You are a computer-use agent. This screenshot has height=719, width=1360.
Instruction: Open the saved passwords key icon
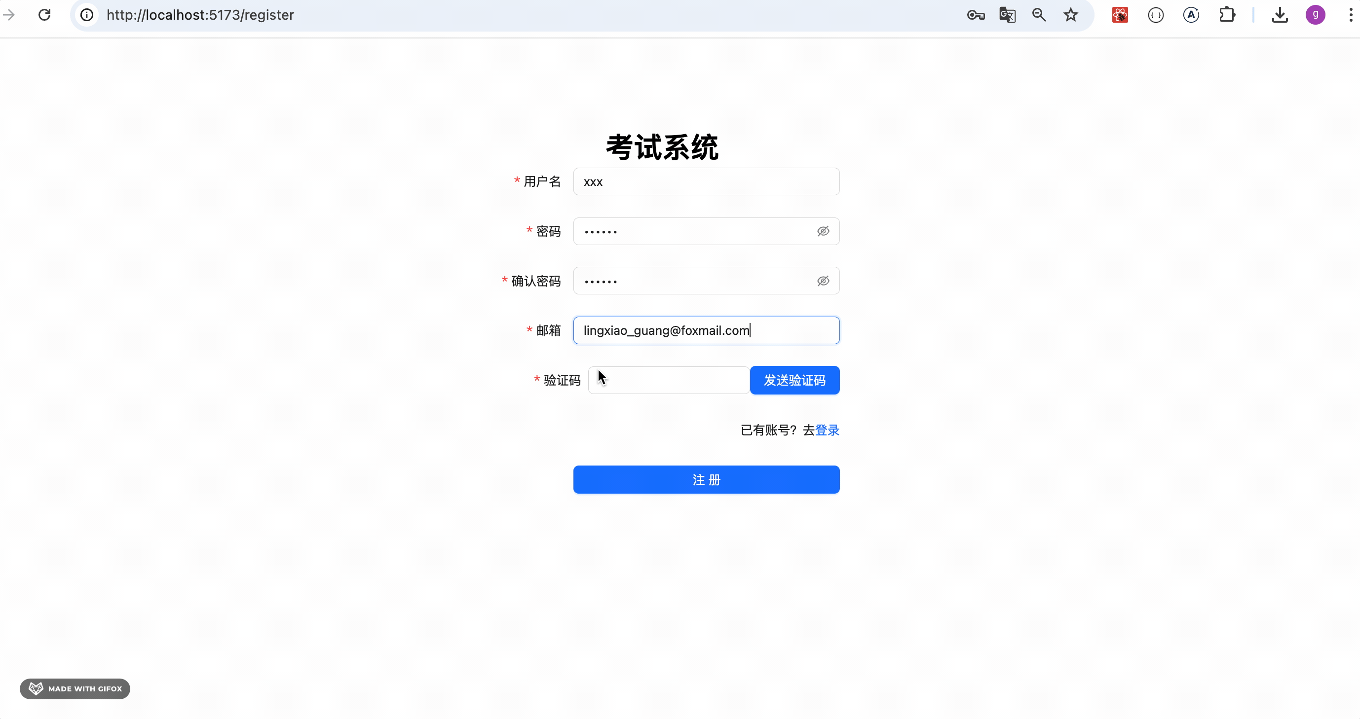coord(976,15)
